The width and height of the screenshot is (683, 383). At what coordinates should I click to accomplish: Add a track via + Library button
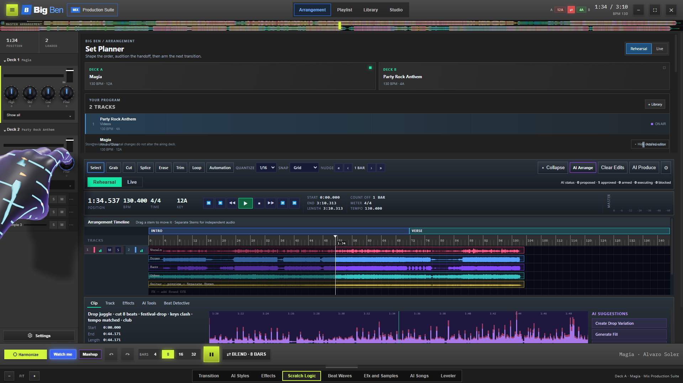[655, 104]
